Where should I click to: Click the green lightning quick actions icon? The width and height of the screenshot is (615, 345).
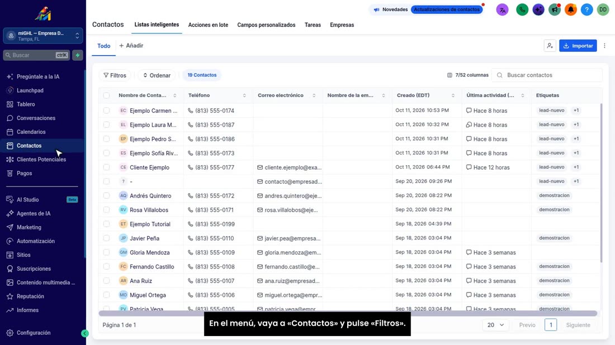(78, 55)
